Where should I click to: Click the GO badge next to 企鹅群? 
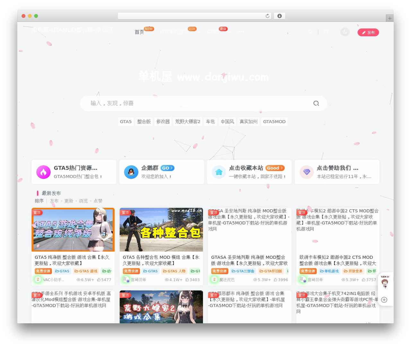(168, 168)
